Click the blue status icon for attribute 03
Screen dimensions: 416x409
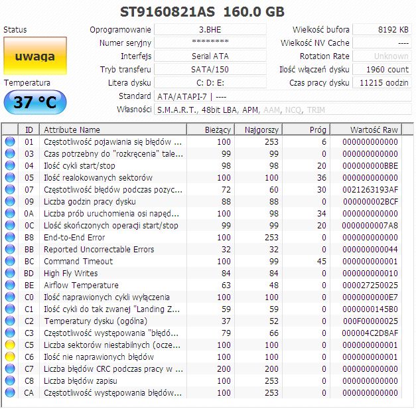pyautogui.click(x=10, y=153)
